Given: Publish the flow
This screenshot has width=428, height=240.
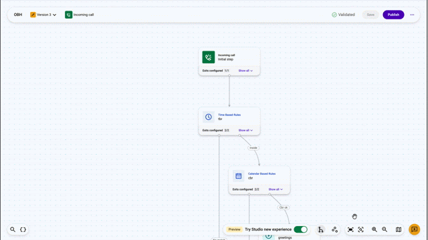Looking at the screenshot, I should [x=393, y=15].
